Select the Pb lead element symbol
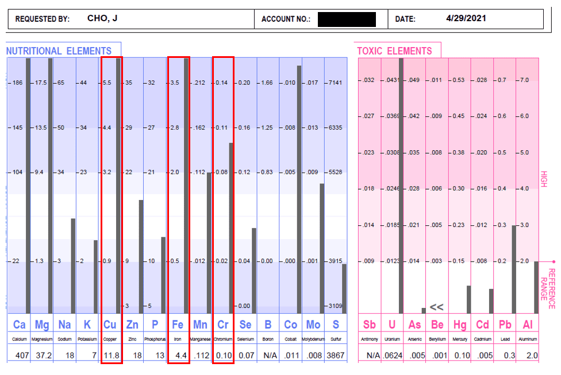This screenshot has width=561, height=375. [505, 325]
